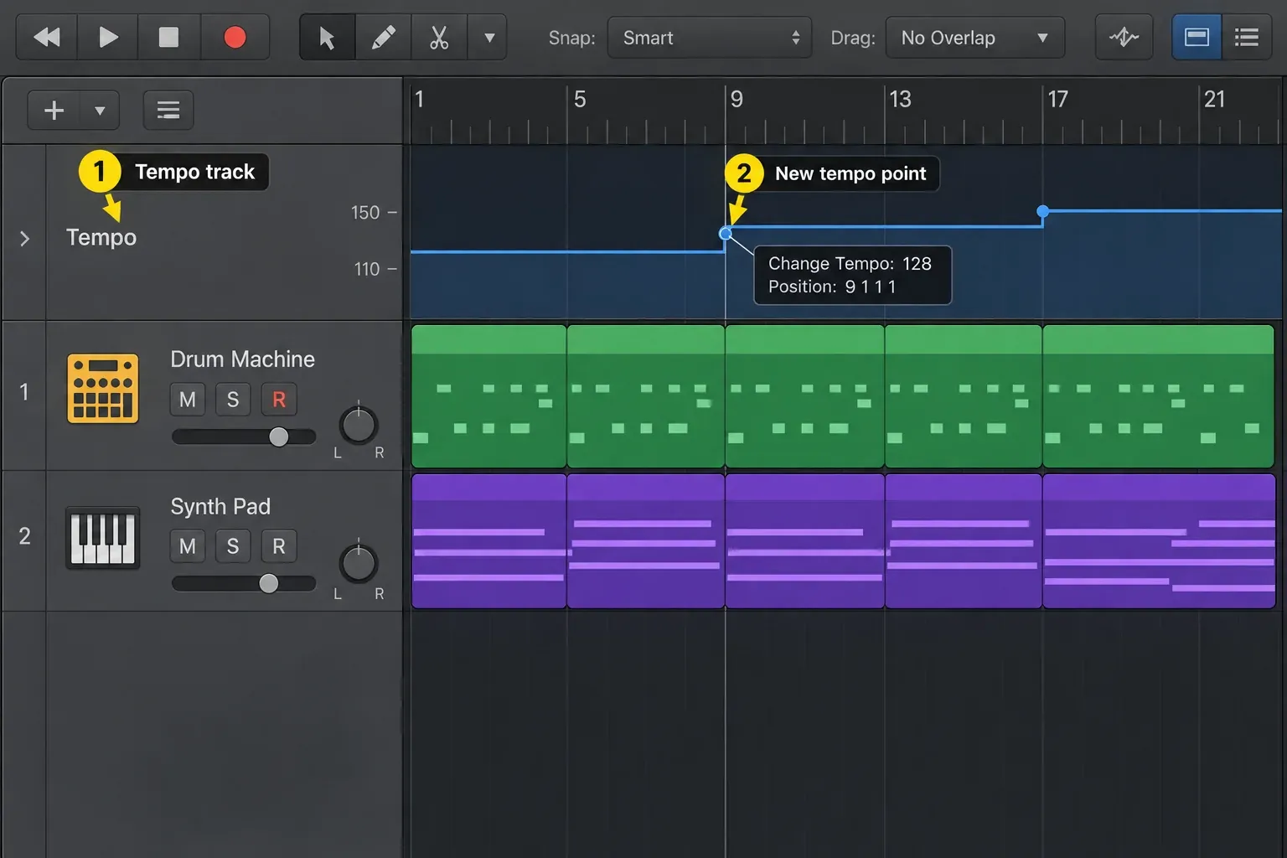Click the rewind transport button
The width and height of the screenshot is (1287, 858).
click(47, 37)
